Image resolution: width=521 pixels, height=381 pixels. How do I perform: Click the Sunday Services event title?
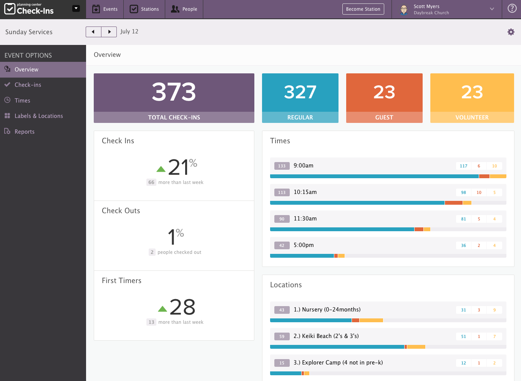tap(29, 32)
